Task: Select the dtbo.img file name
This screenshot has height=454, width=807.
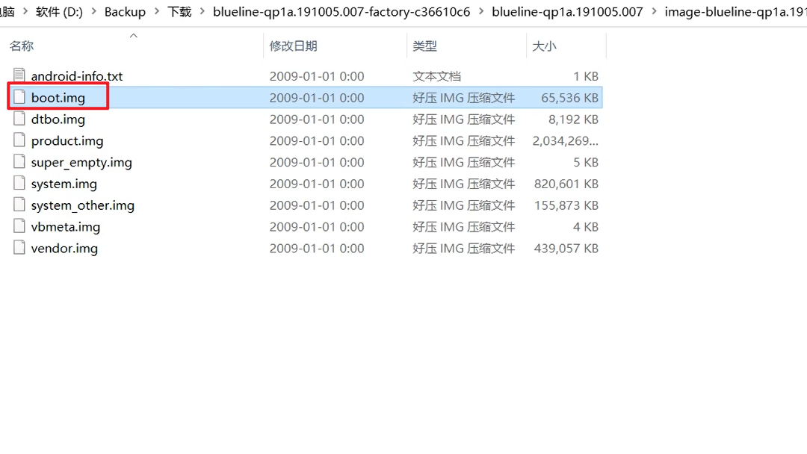Action: [x=58, y=119]
